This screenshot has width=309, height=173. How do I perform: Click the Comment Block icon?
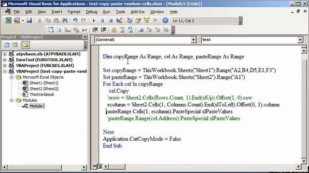pyautogui.click(x=122, y=30)
